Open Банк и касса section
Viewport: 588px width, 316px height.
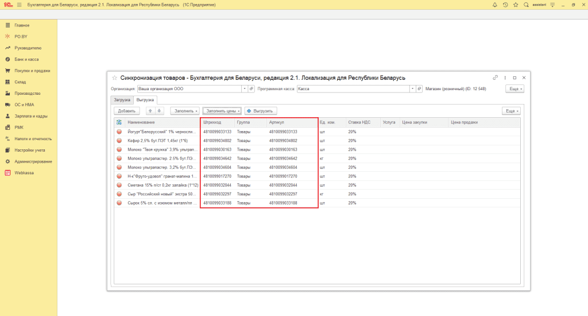26,59
